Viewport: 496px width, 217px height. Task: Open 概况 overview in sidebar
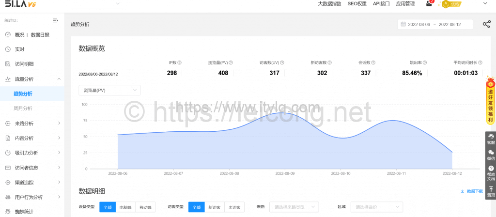(x=19, y=35)
